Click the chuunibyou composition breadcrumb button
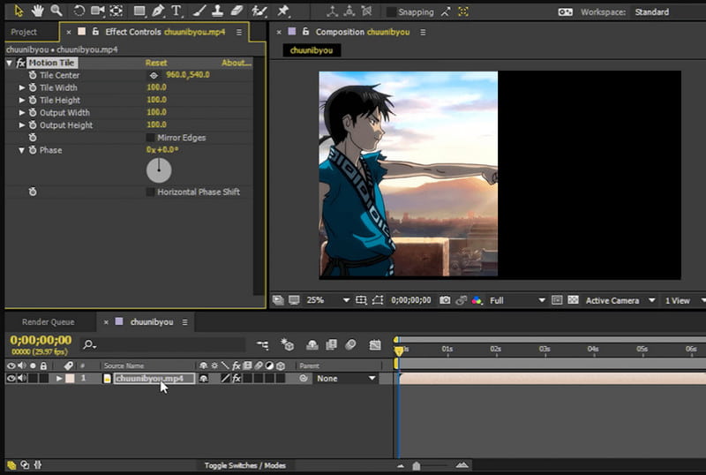706x475 pixels. pyautogui.click(x=312, y=50)
